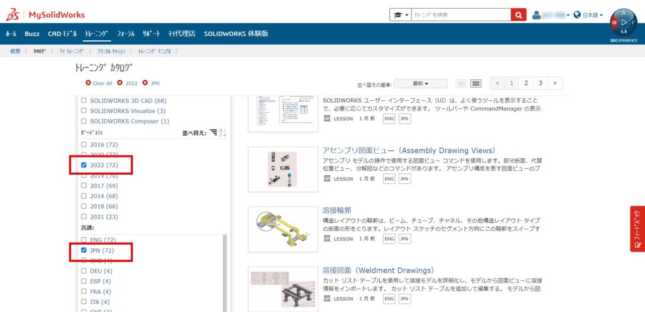The height and width of the screenshot is (312, 645).
Task: Open the 溶接輪郭 lesson thumbnail
Action: (283, 229)
